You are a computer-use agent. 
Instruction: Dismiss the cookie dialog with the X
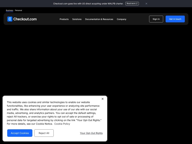(103, 99)
